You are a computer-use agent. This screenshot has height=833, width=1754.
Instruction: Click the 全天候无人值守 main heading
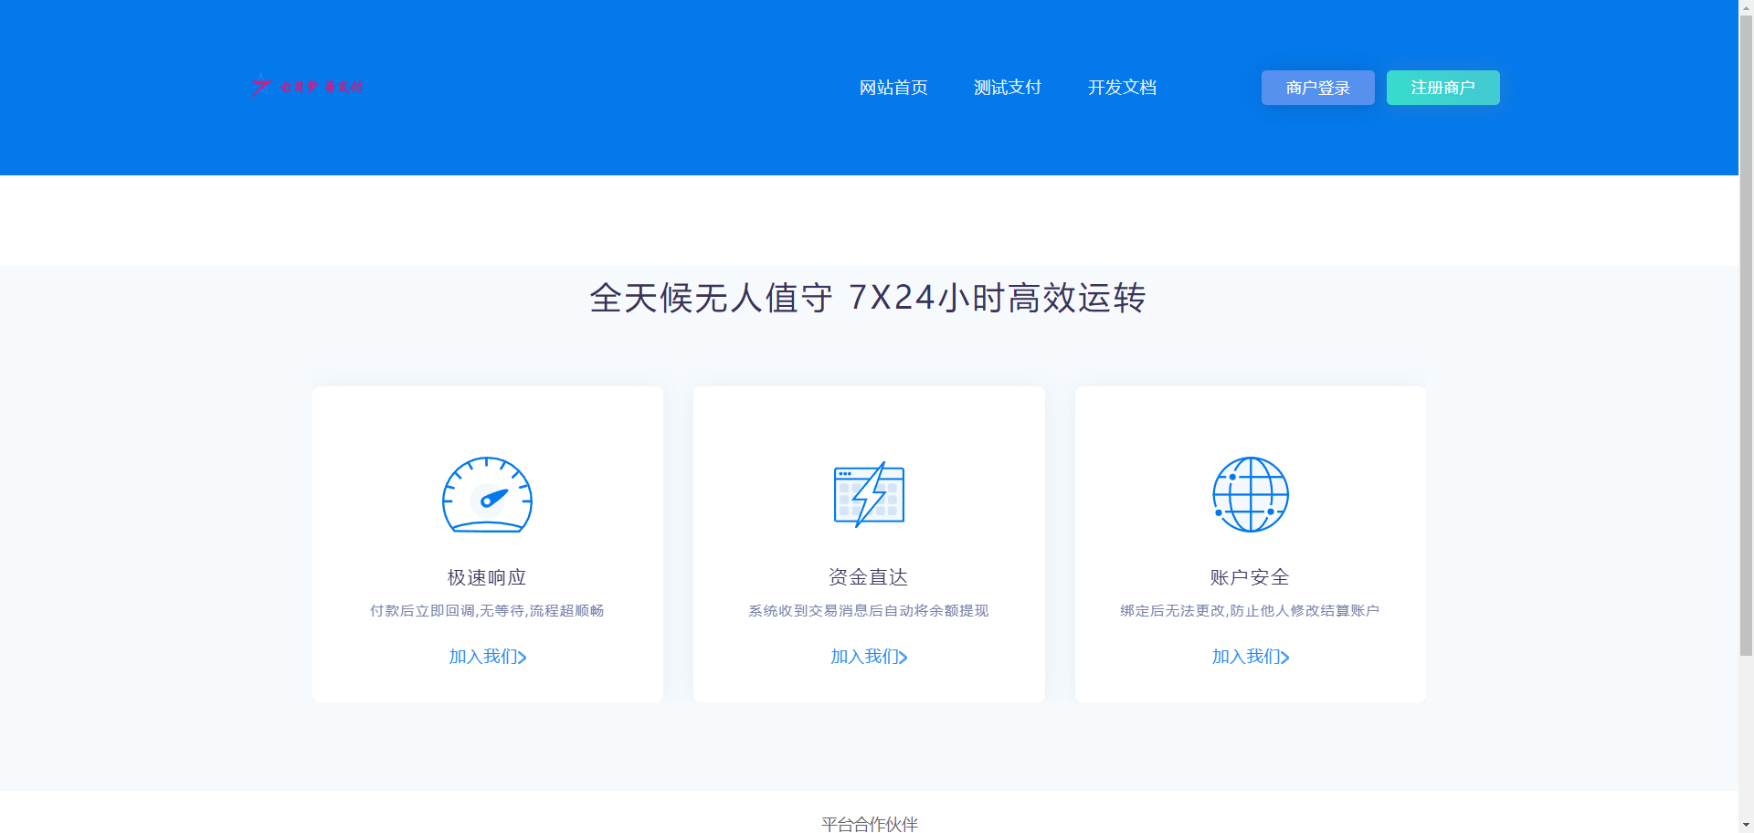point(868,298)
